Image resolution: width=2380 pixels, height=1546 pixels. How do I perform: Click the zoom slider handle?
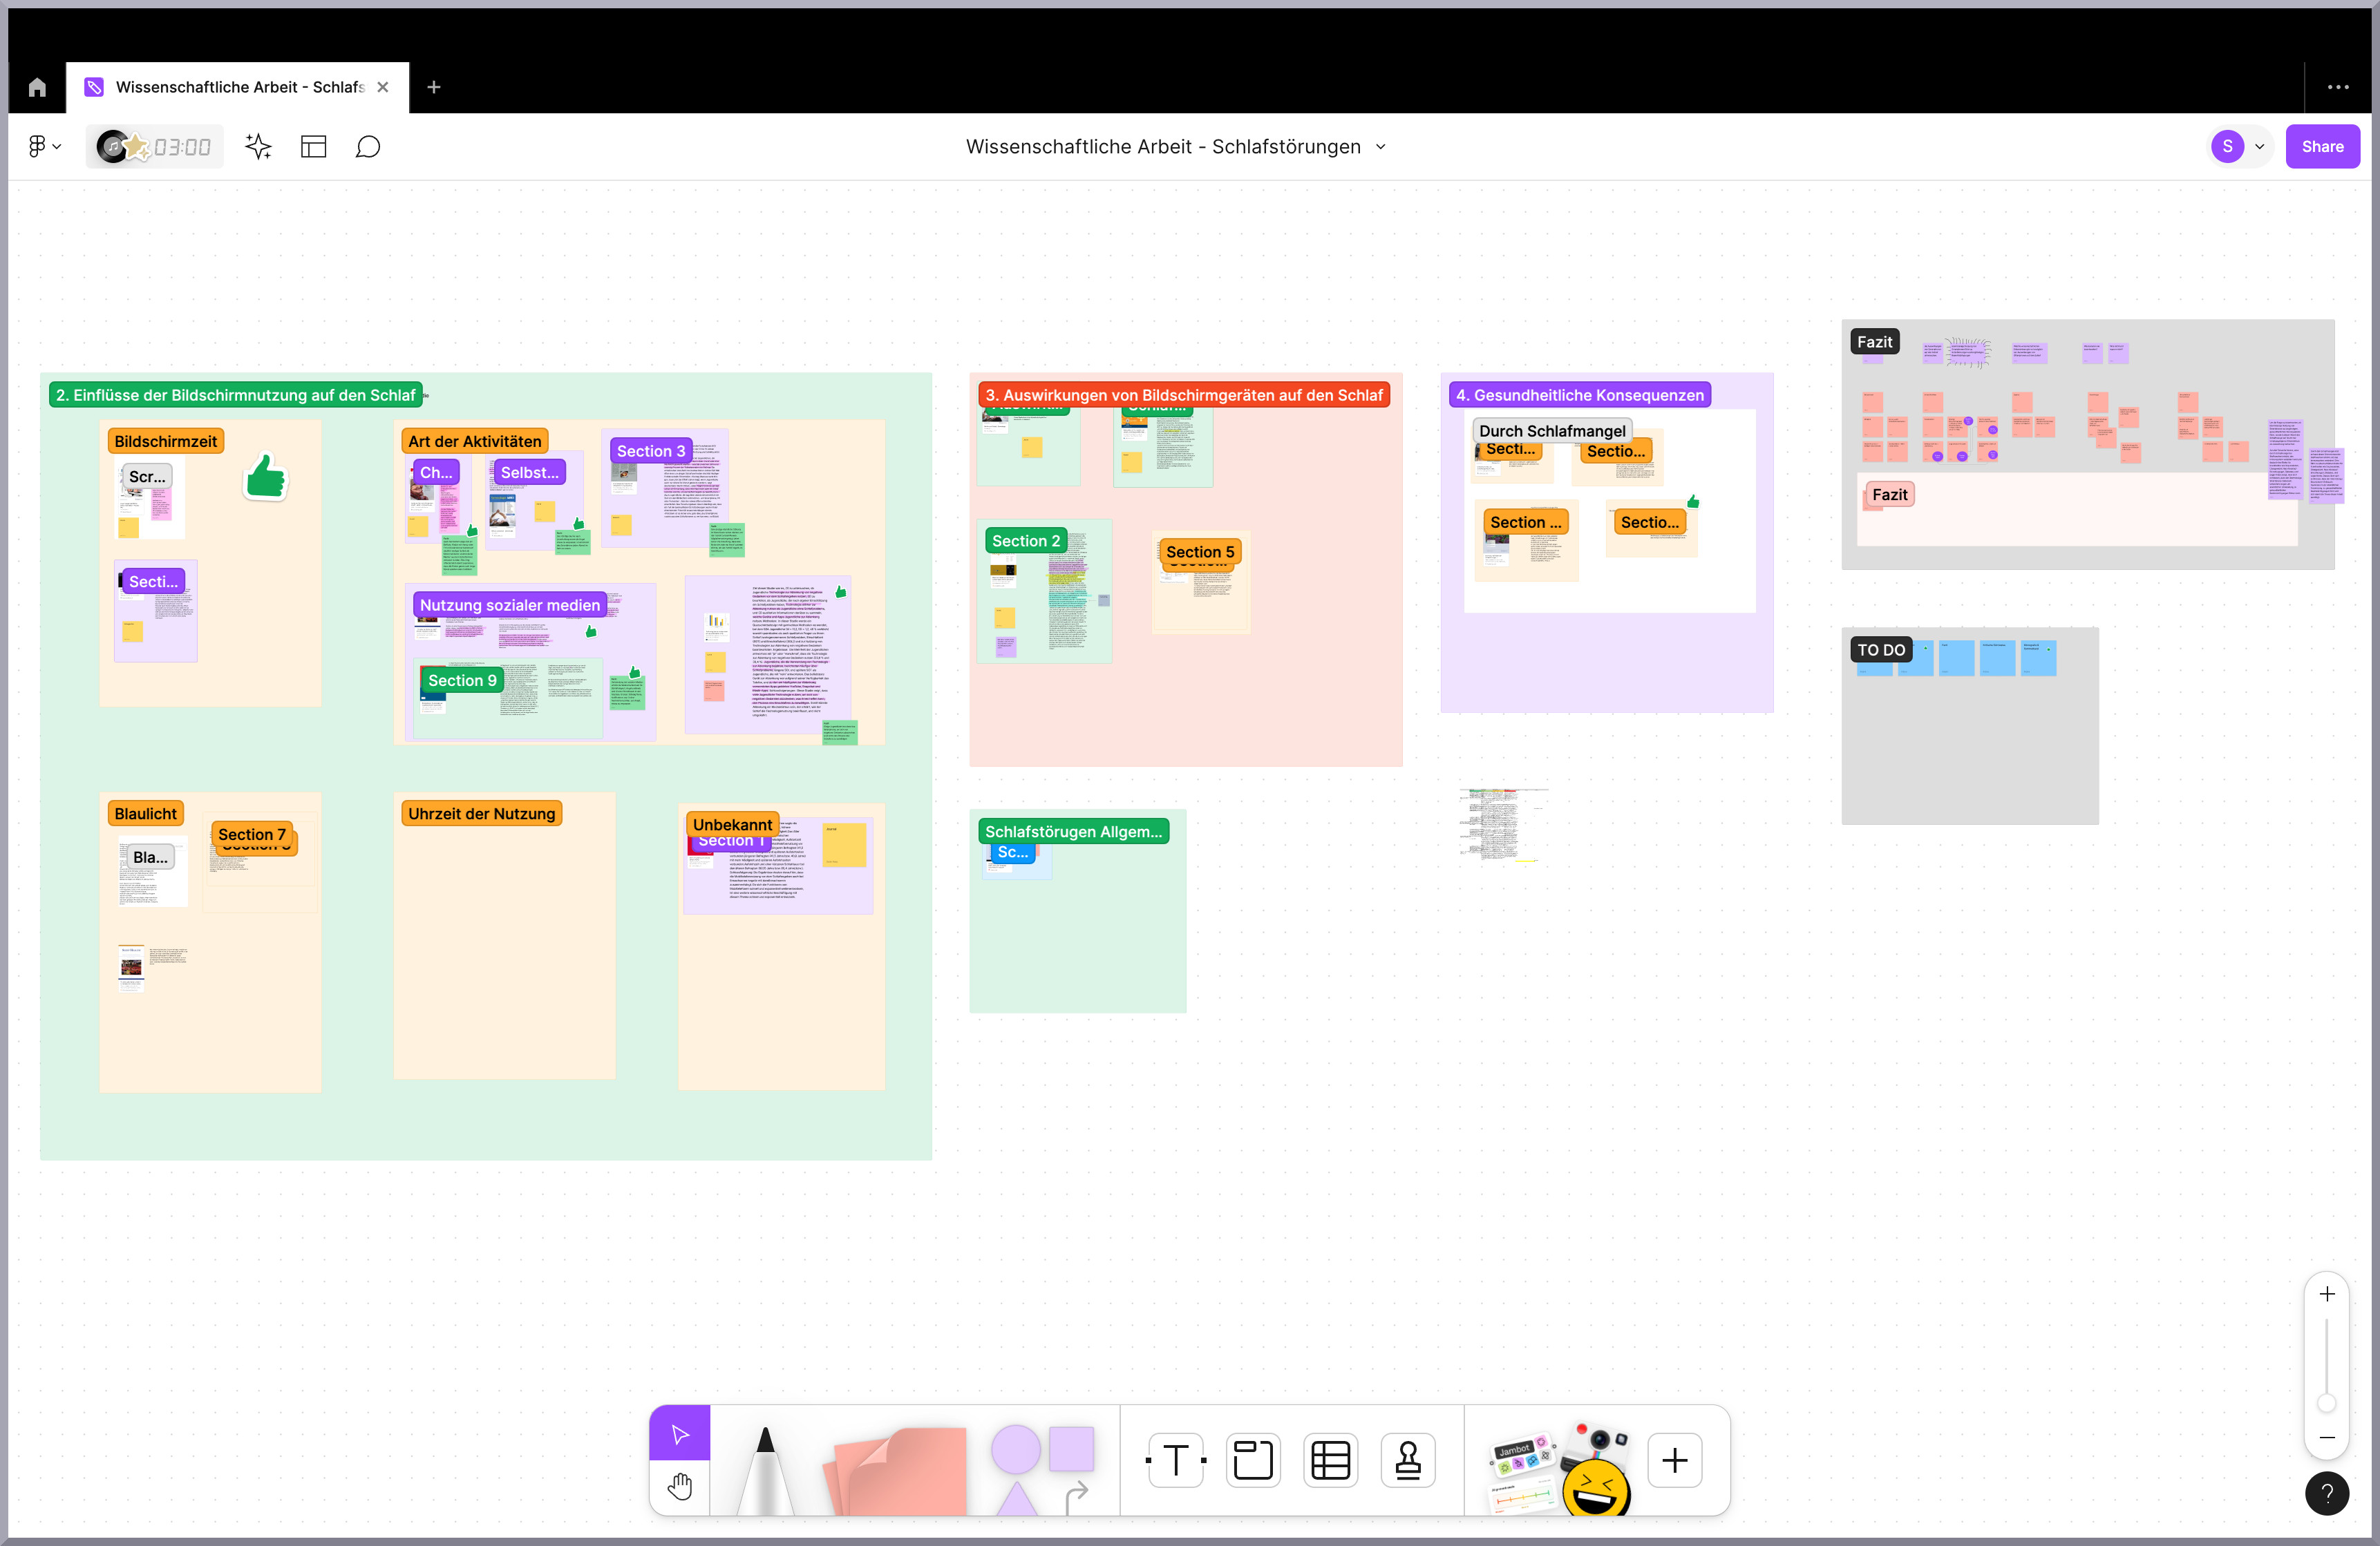click(2327, 1403)
